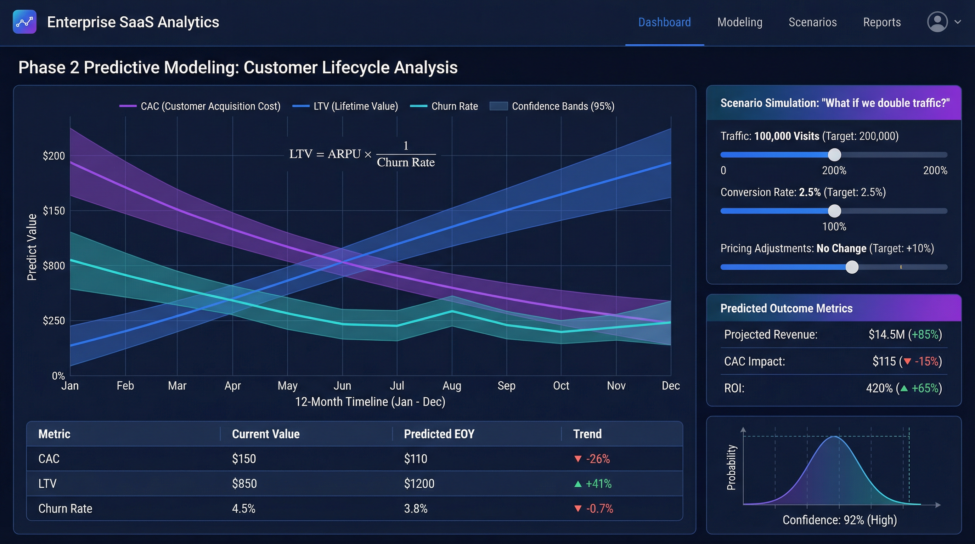
Task: Select the Dashboard navigation item
Action: (664, 22)
